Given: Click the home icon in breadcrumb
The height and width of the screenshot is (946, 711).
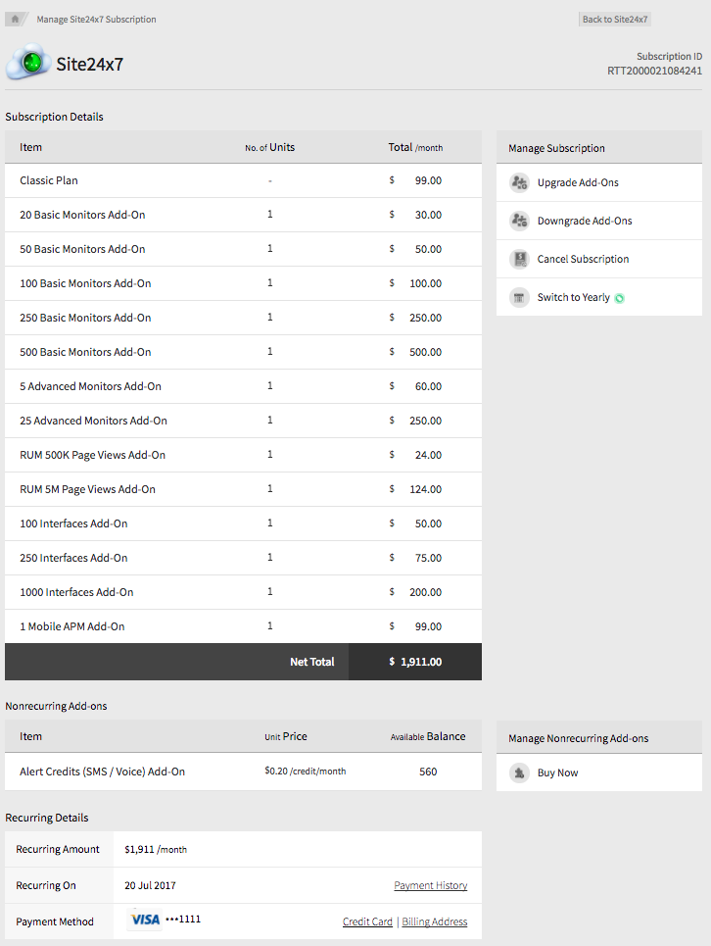Looking at the screenshot, I should pyautogui.click(x=16, y=19).
